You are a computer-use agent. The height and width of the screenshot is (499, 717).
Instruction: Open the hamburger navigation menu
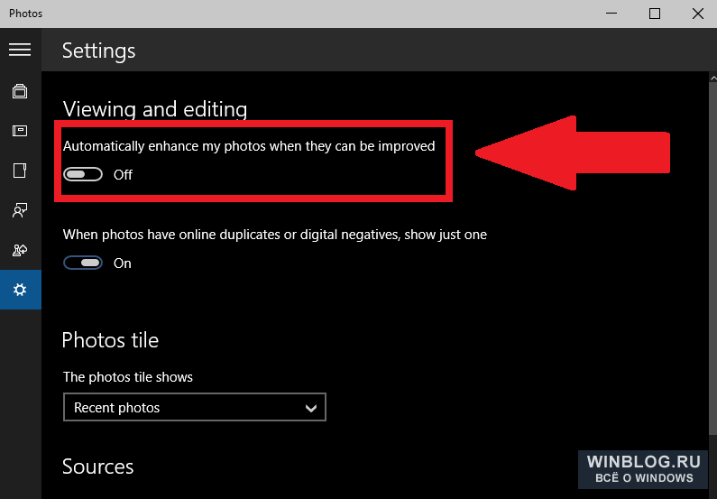coord(20,50)
